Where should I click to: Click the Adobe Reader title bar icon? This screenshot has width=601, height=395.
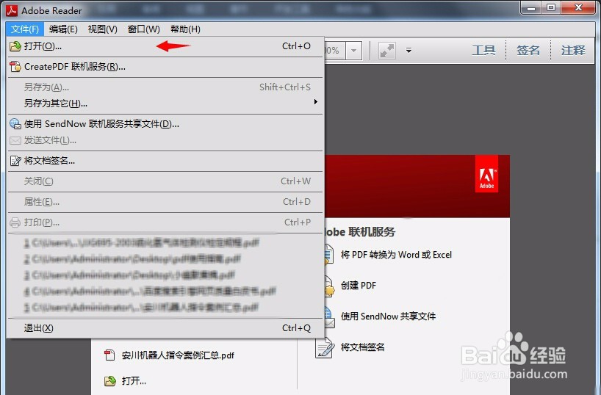coord(12,11)
